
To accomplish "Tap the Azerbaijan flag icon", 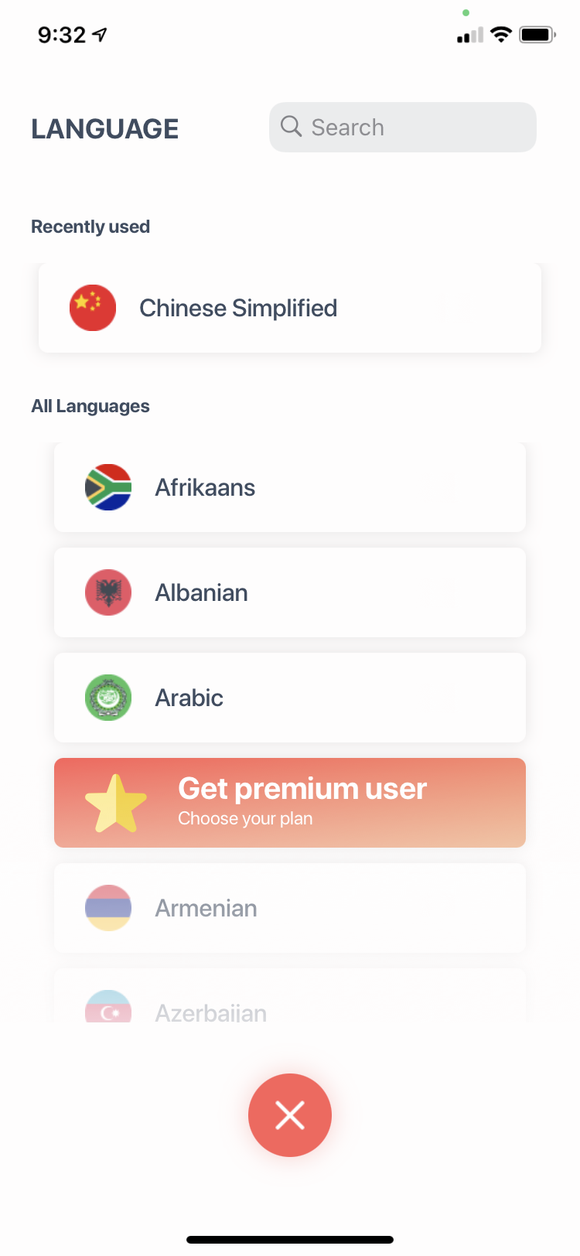I will coord(108,1007).
